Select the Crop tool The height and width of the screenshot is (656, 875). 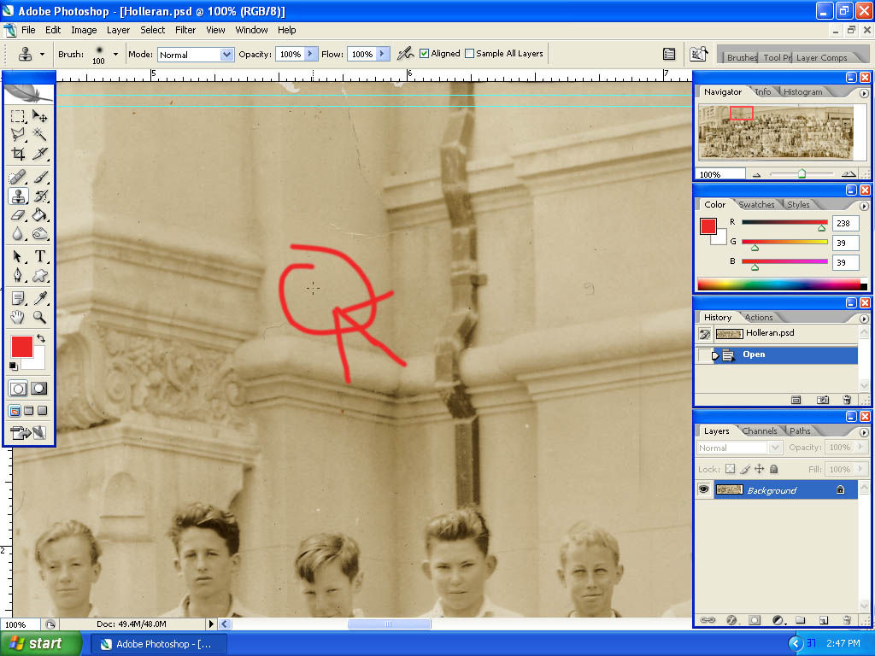tap(18, 155)
